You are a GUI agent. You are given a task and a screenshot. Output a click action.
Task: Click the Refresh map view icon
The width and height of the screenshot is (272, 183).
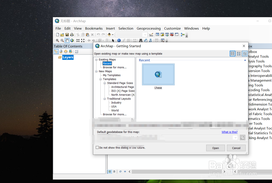(120, 171)
